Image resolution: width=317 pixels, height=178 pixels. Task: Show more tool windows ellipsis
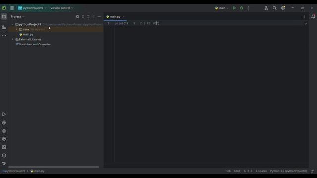coord(4,35)
